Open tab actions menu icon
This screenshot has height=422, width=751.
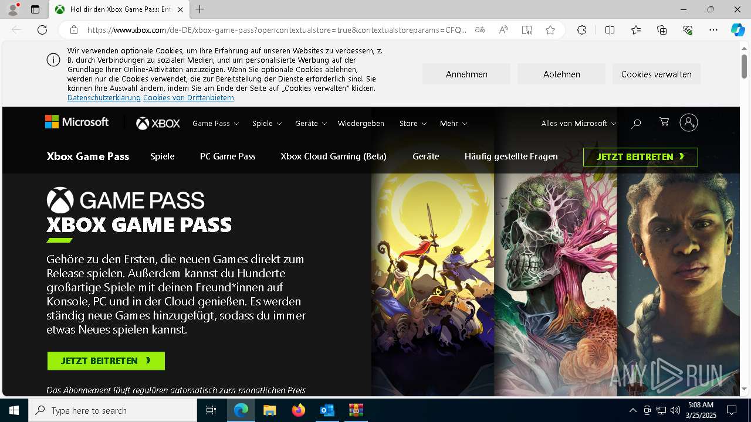(35, 9)
